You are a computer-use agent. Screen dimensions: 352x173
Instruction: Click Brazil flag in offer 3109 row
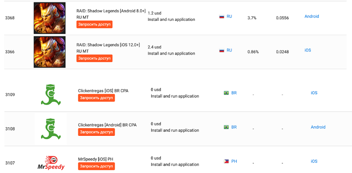coord(226,93)
